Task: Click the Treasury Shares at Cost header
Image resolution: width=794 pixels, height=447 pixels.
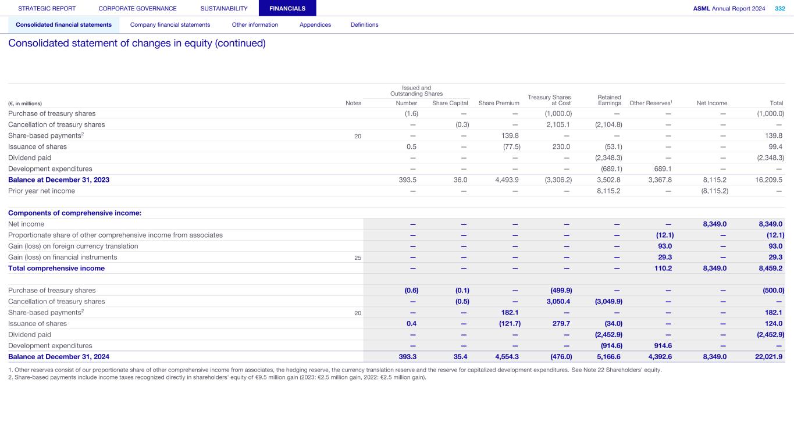Action: tap(549, 100)
